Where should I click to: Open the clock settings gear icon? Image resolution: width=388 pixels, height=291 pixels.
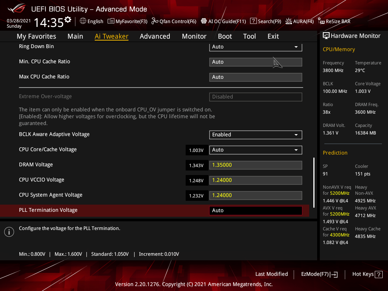point(68,20)
